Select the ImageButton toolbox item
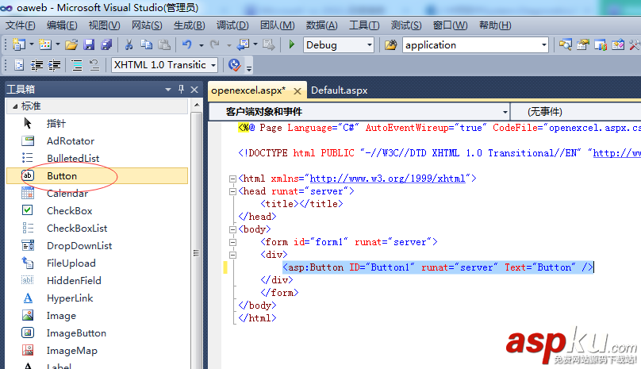 click(x=97, y=333)
